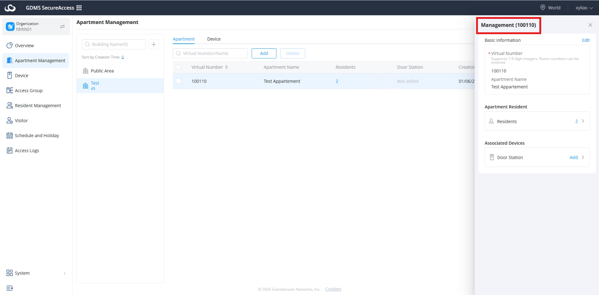Open the xyliao user dropdown
The width and height of the screenshot is (599, 295).
pos(584,8)
